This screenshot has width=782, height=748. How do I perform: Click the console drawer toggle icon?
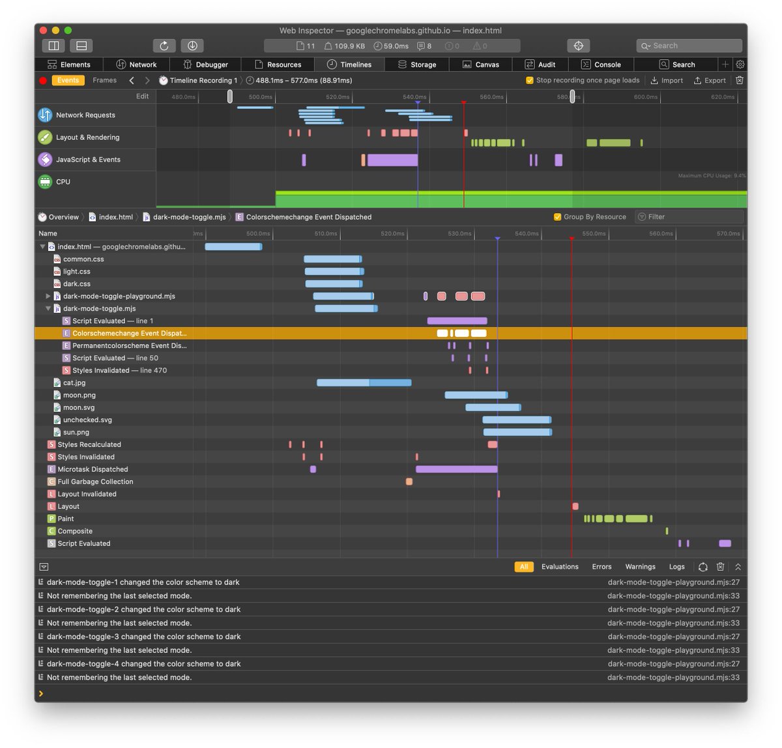tap(44, 567)
